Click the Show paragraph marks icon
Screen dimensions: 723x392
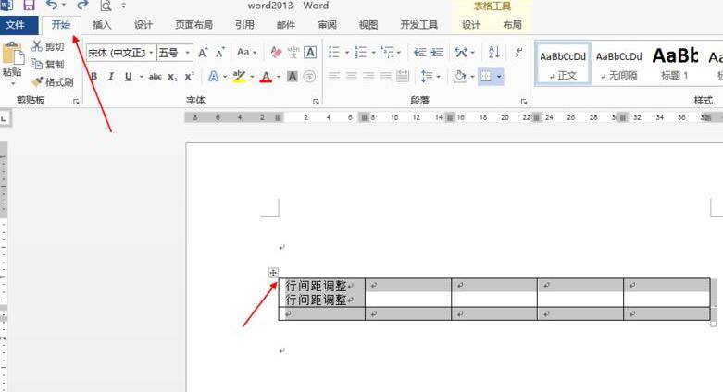pos(518,52)
